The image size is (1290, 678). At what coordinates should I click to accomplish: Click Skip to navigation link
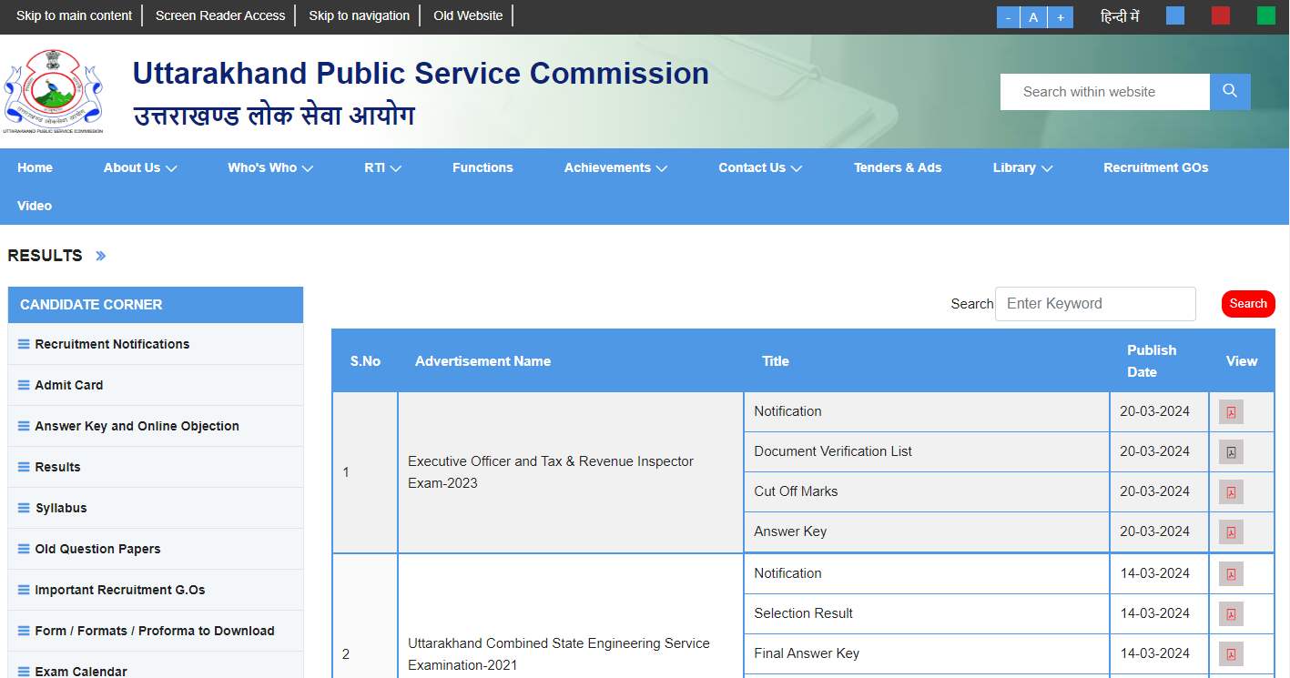click(x=360, y=15)
